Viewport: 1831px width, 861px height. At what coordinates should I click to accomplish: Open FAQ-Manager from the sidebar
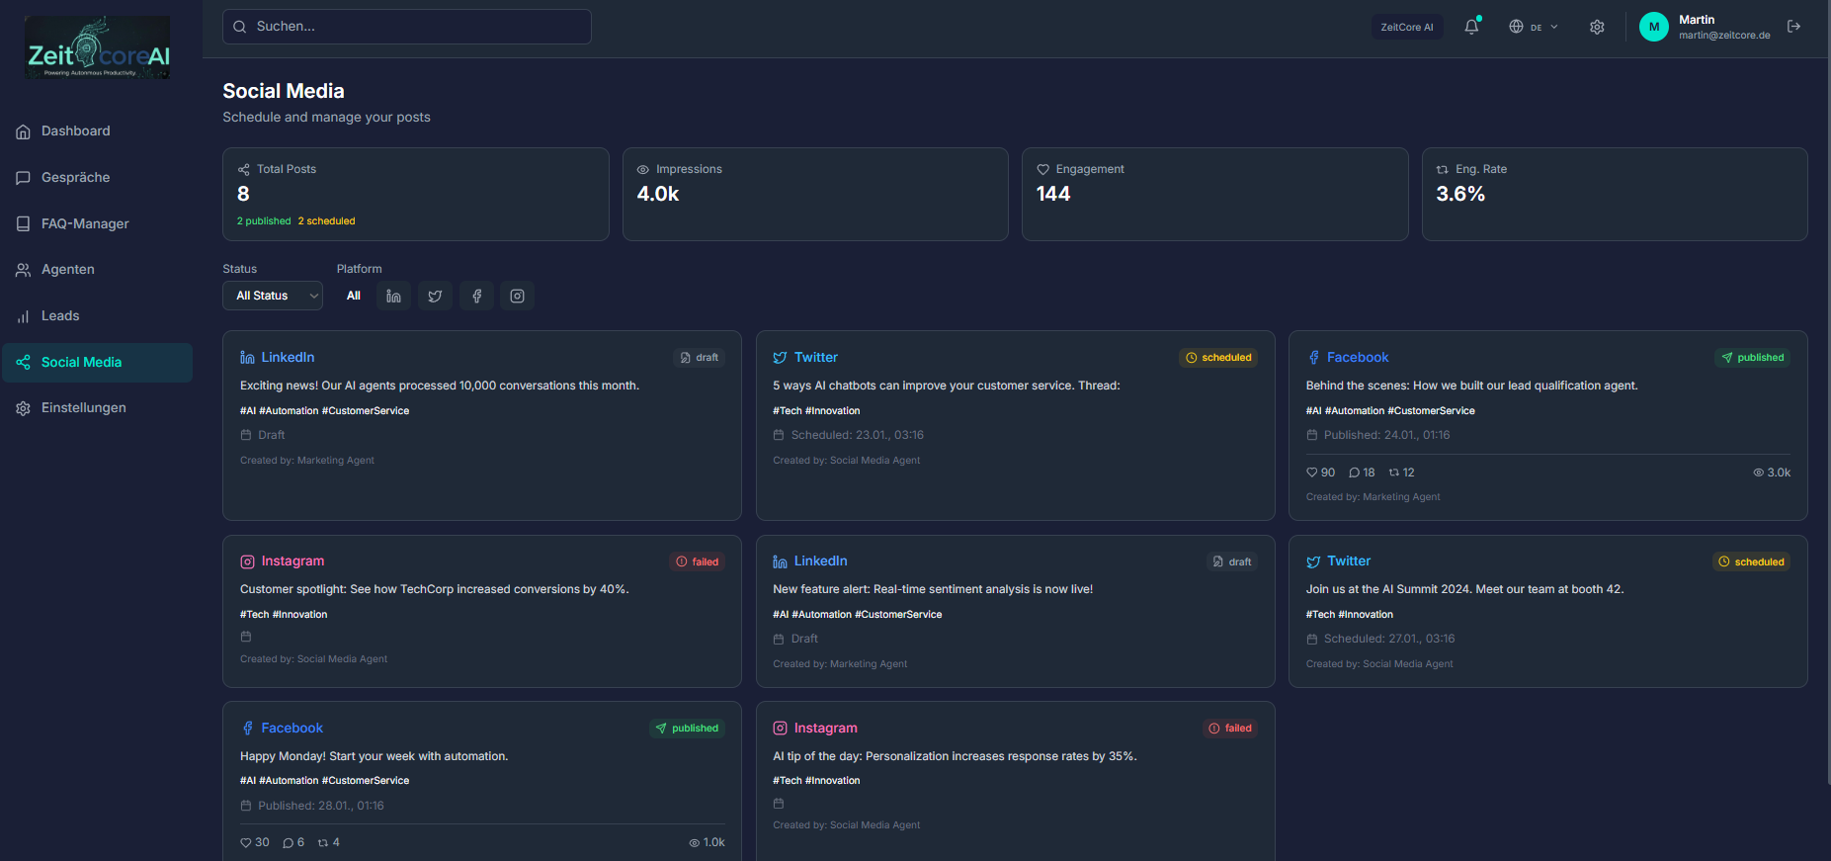point(85,224)
